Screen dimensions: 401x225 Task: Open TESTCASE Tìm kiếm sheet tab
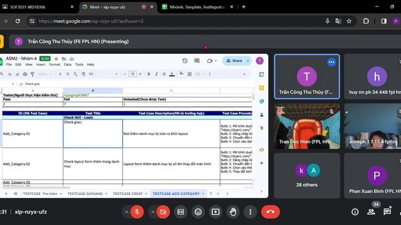[40, 194]
